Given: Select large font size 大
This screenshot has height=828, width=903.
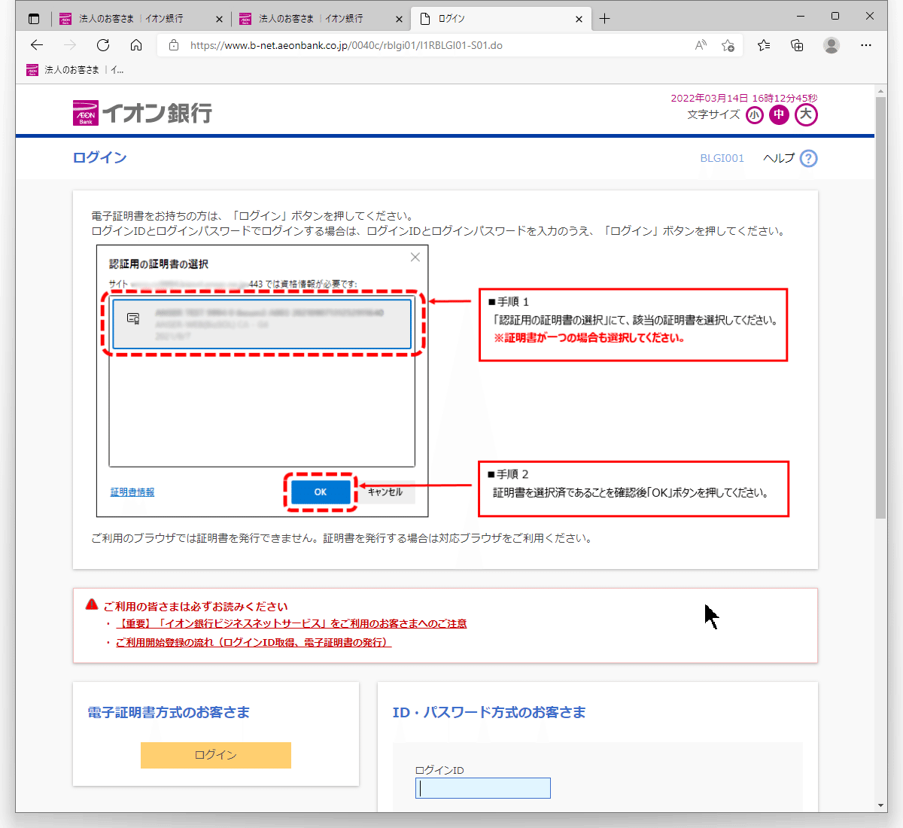Looking at the screenshot, I should (x=806, y=114).
